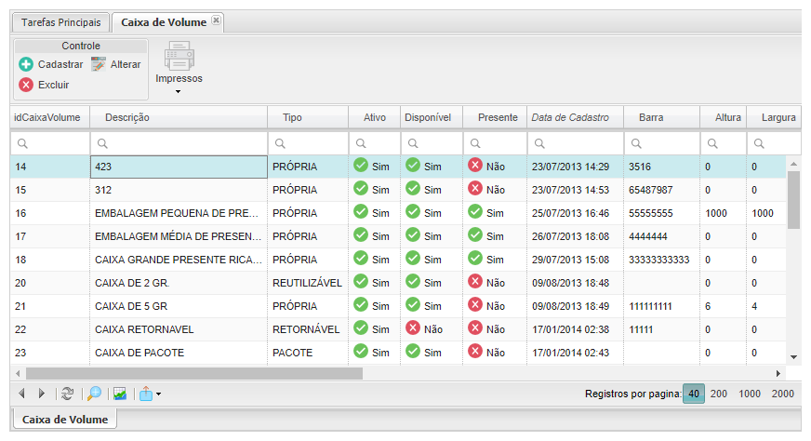Screen dimensions: 811x441
Task: Select row EMBALAGEM PEQUENA DE PRE...
Action: point(398,213)
